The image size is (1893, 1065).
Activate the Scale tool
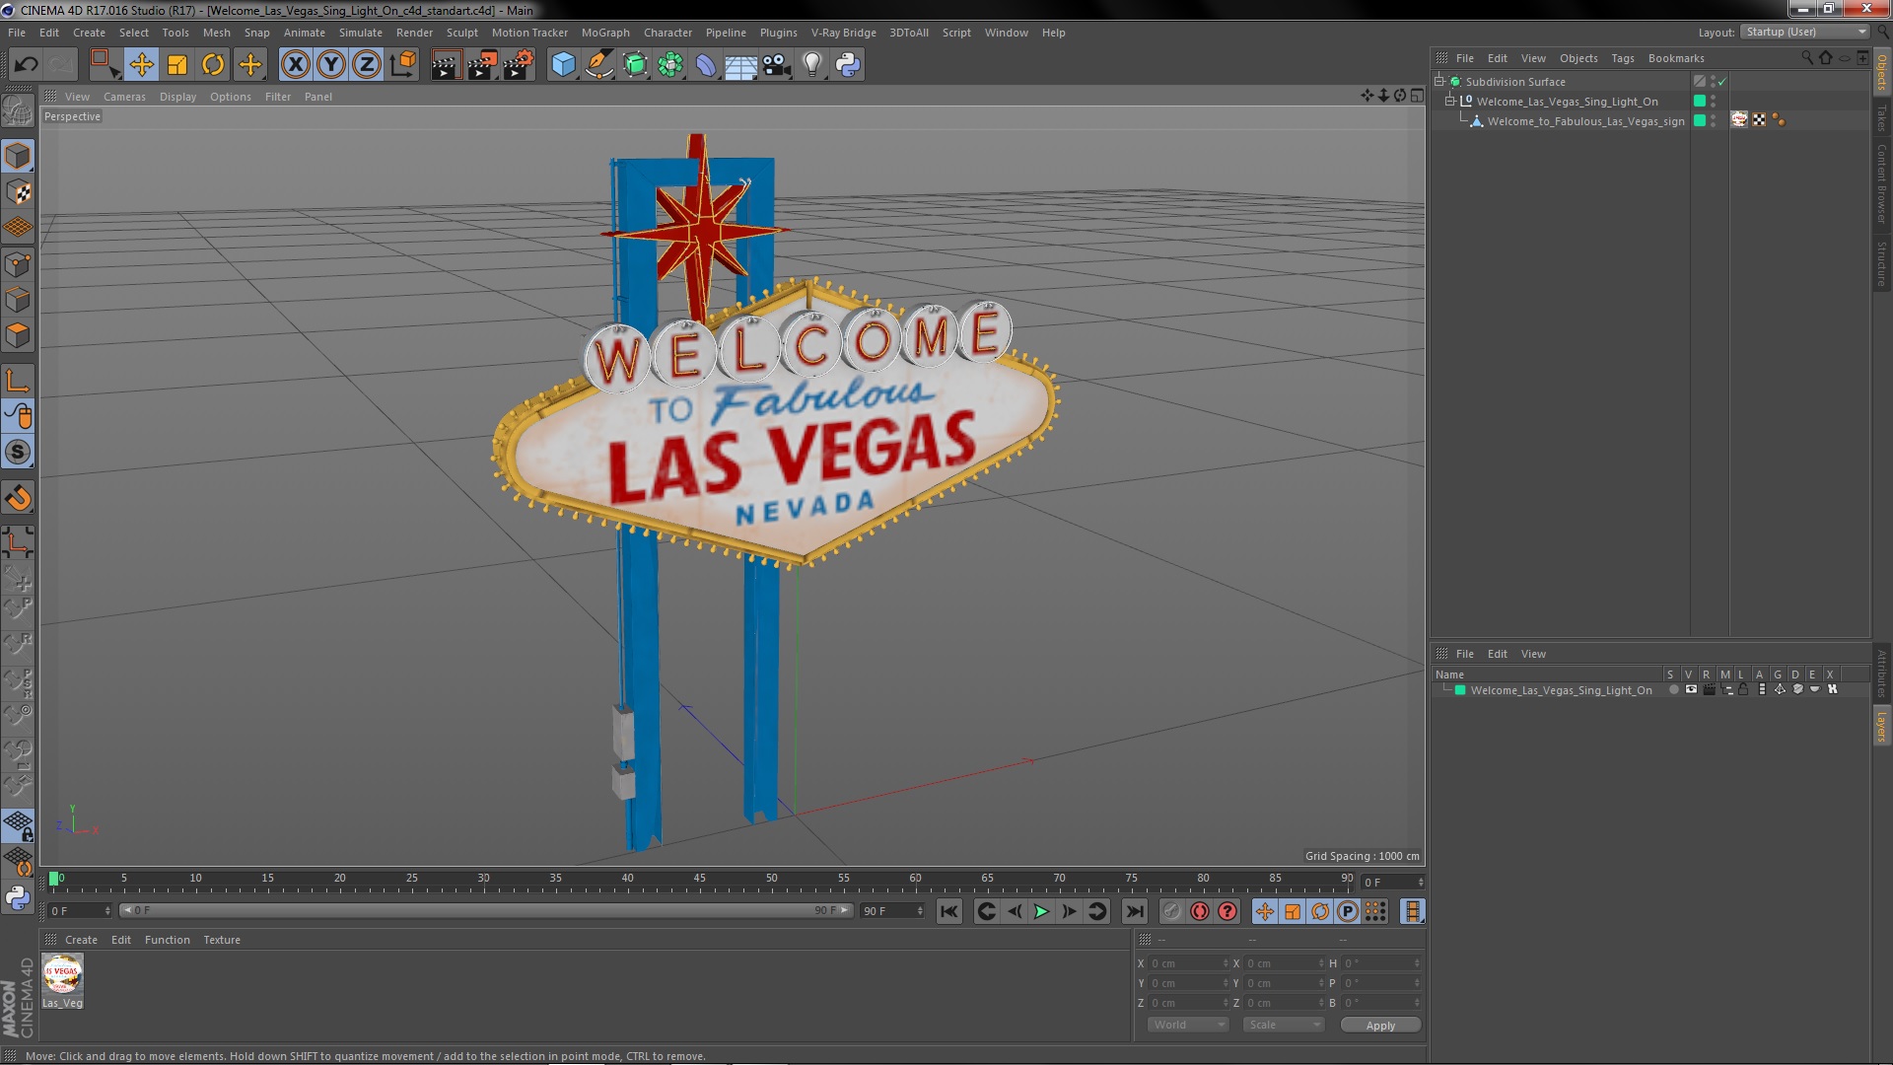click(x=177, y=65)
